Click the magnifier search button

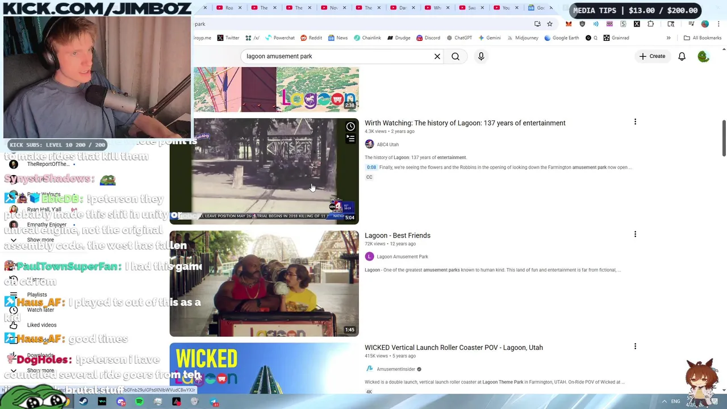point(456,56)
